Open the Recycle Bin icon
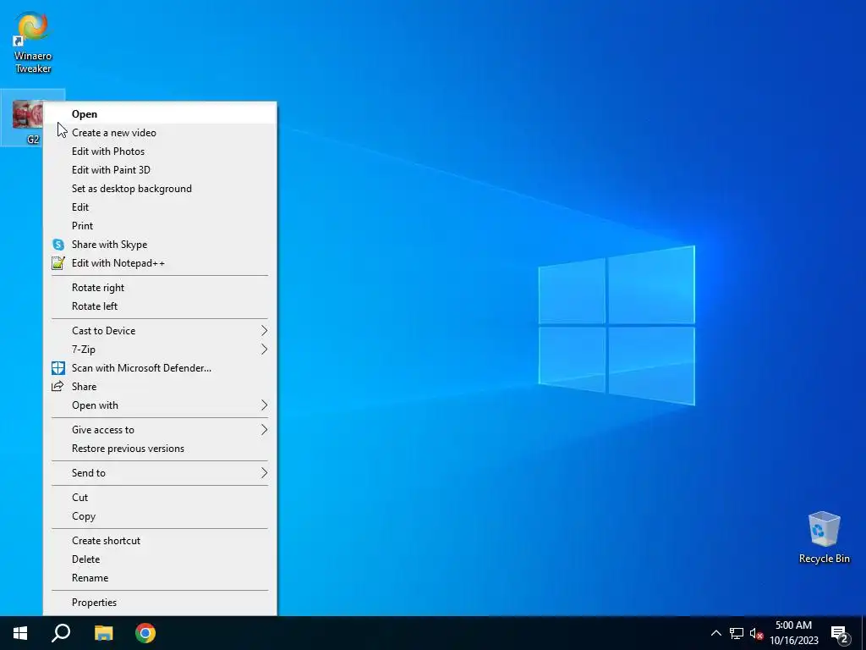This screenshot has width=866, height=650. coord(824,537)
